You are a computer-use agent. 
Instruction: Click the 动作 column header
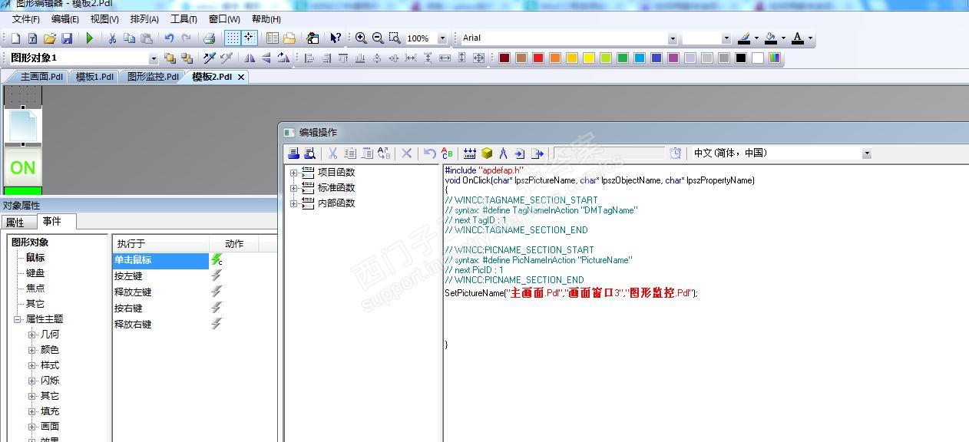(x=234, y=244)
